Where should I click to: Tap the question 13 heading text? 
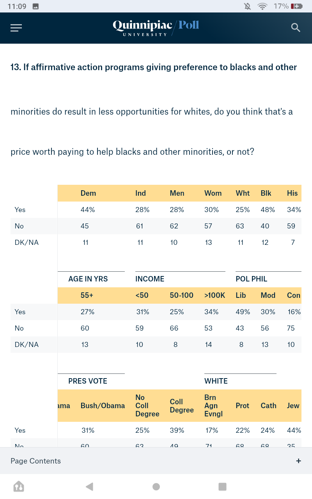point(154,67)
